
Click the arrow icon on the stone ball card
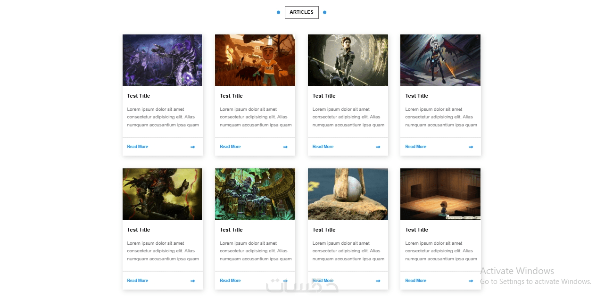coord(378,281)
